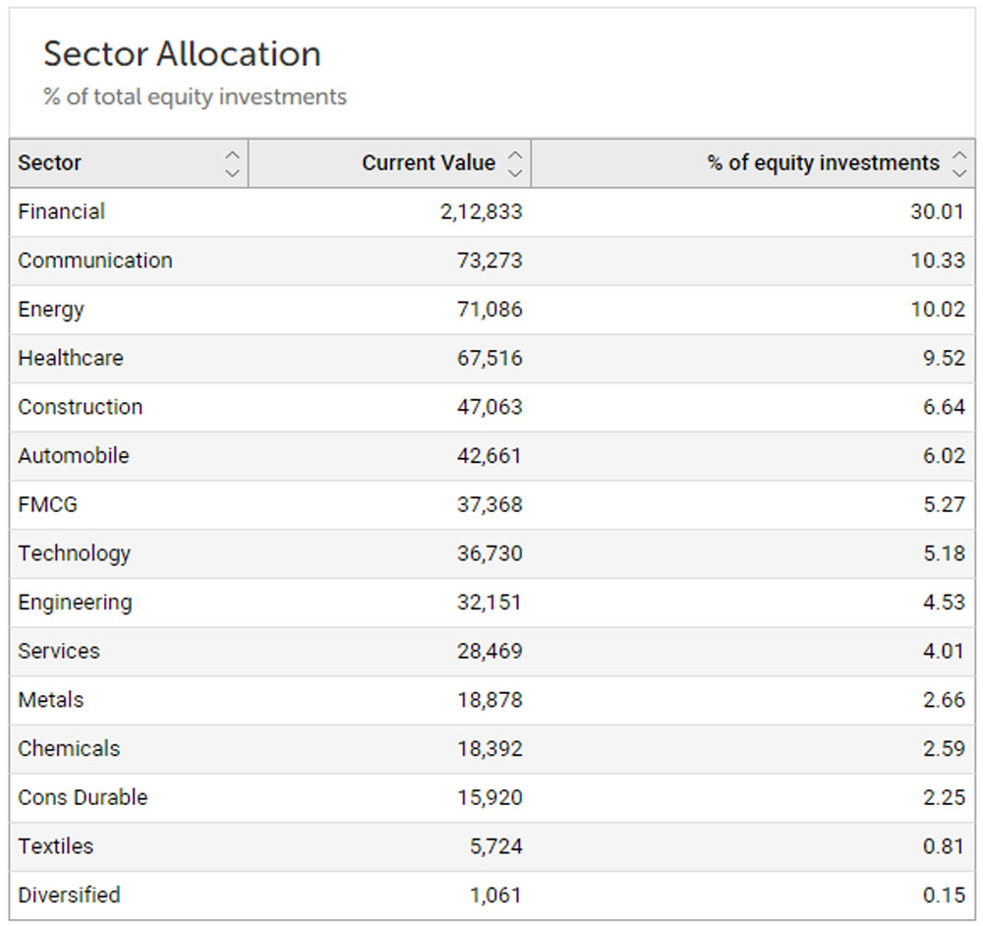The height and width of the screenshot is (926, 983).
Task: Click the Current Value sort arrows
Action: point(515,163)
